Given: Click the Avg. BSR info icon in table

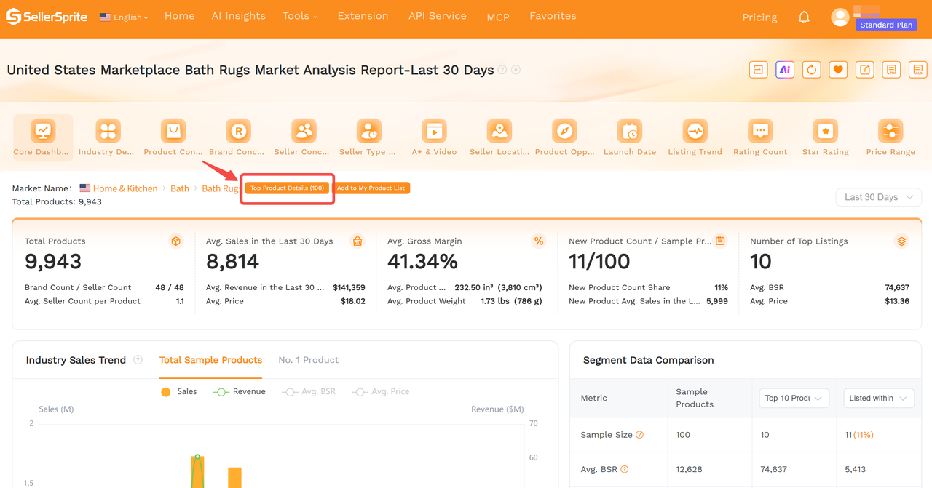Looking at the screenshot, I should [624, 469].
